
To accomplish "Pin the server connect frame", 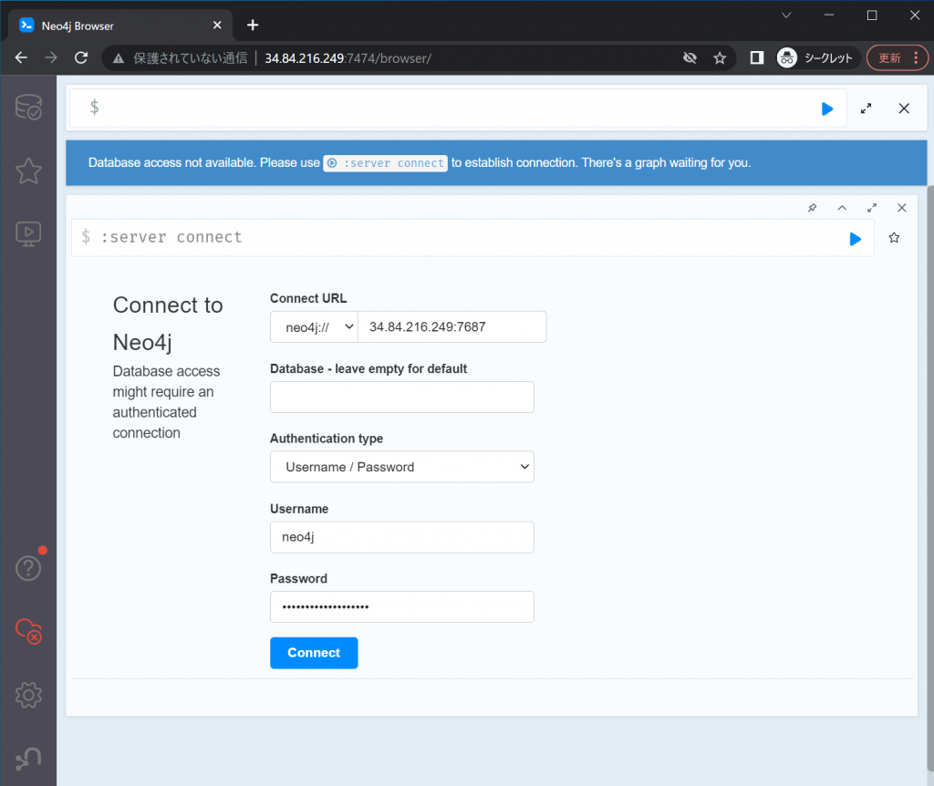I will coord(812,208).
